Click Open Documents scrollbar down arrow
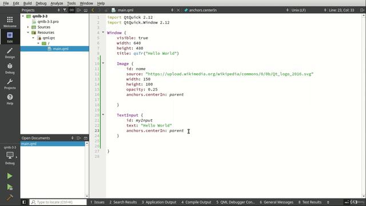 tap(87, 196)
